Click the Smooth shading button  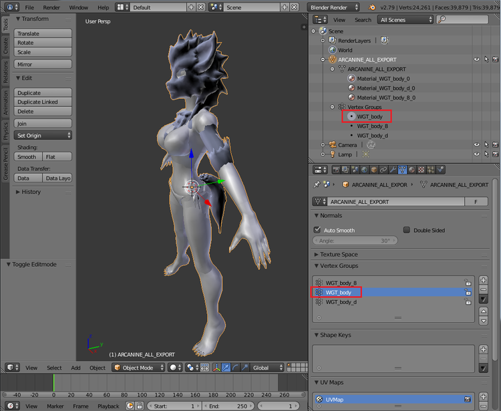(x=28, y=156)
